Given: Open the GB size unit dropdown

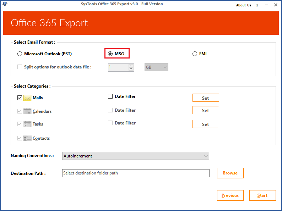Looking at the screenshot, I should coord(156,67).
